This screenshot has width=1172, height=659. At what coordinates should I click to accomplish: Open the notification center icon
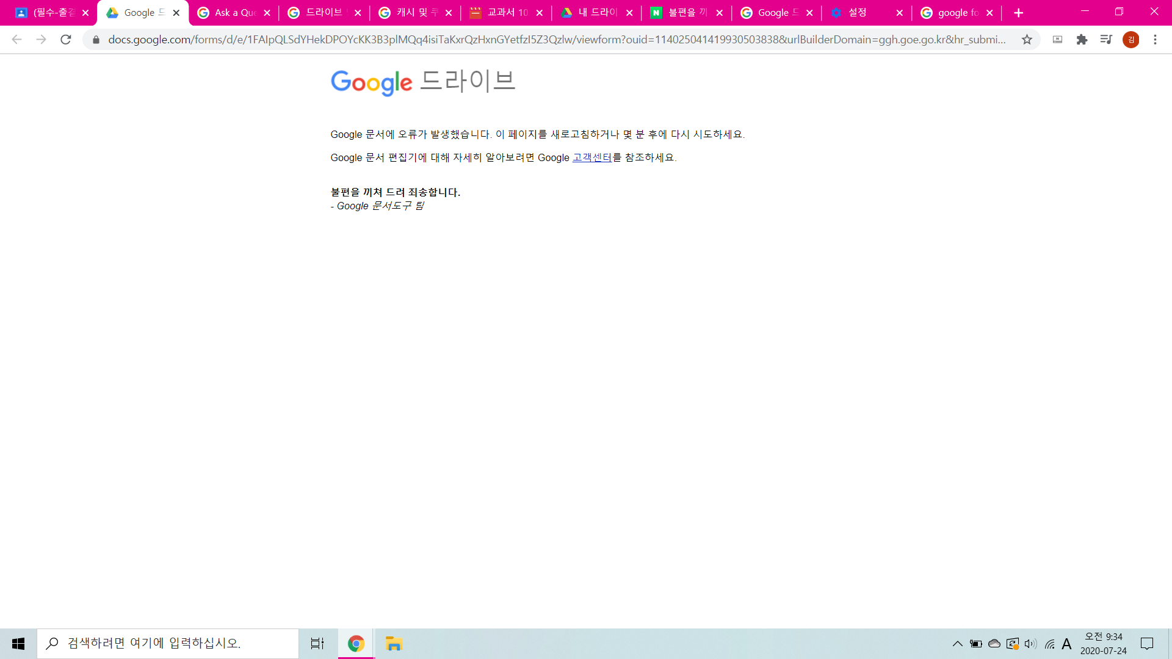1147,644
